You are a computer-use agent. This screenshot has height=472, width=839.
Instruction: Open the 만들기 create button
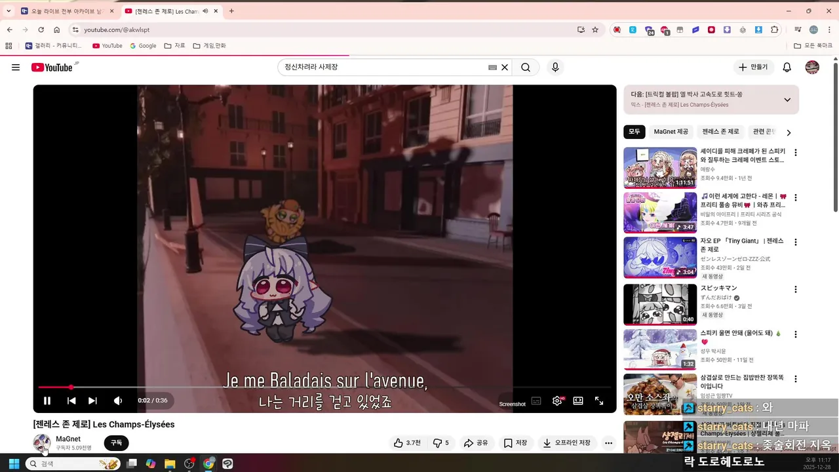coord(753,68)
